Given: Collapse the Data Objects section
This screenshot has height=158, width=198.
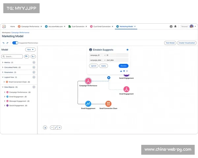Looking at the screenshot, I should point(3,87).
